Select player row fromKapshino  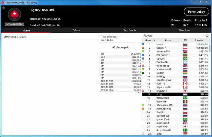click(x=175, y=109)
